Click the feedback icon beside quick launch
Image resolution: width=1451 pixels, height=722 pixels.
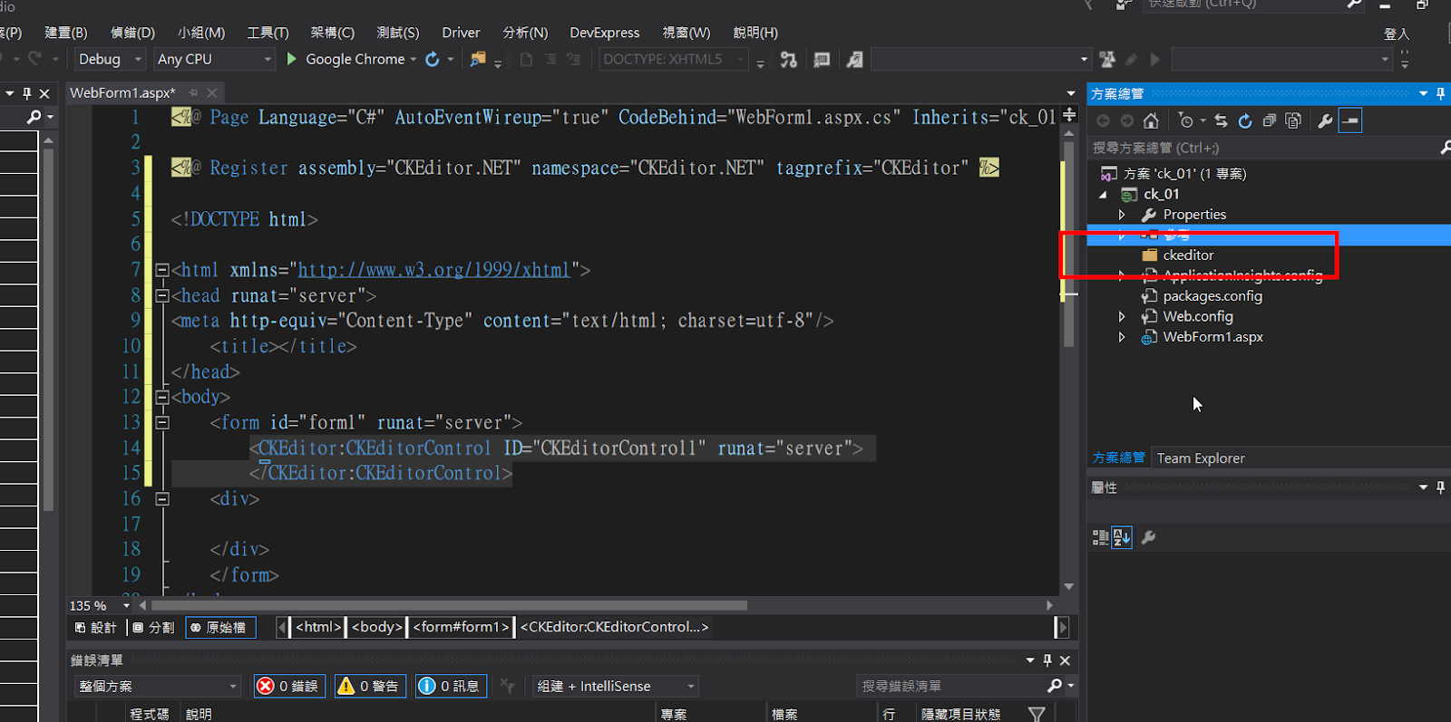(1125, 5)
